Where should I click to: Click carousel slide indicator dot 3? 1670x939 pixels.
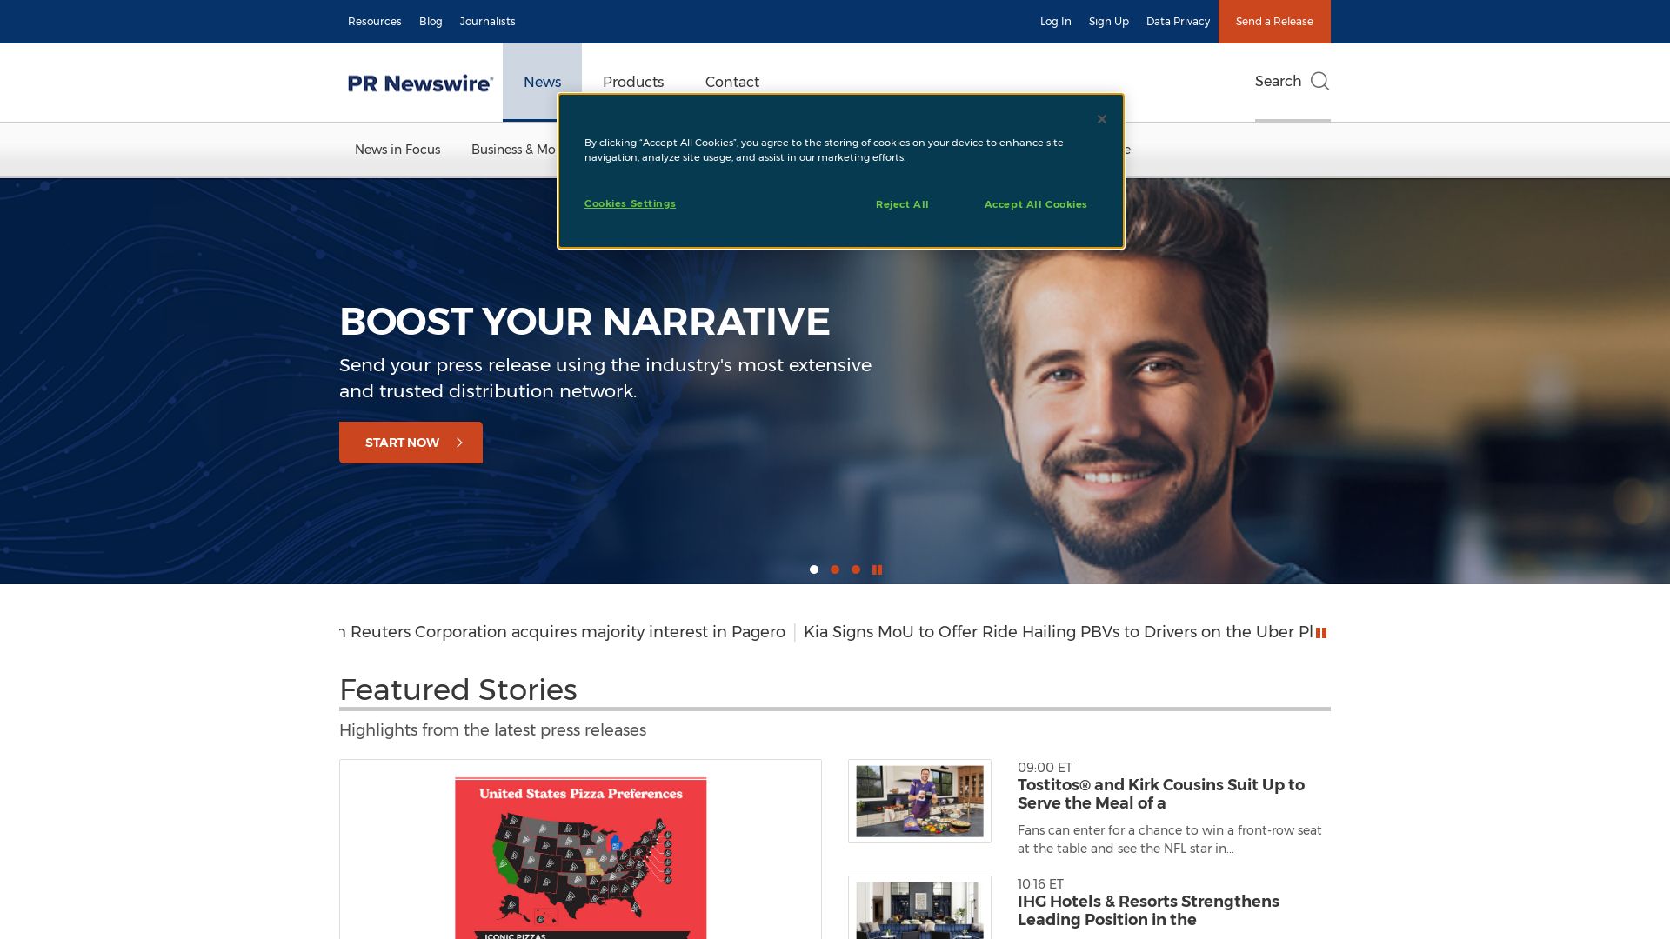click(856, 569)
